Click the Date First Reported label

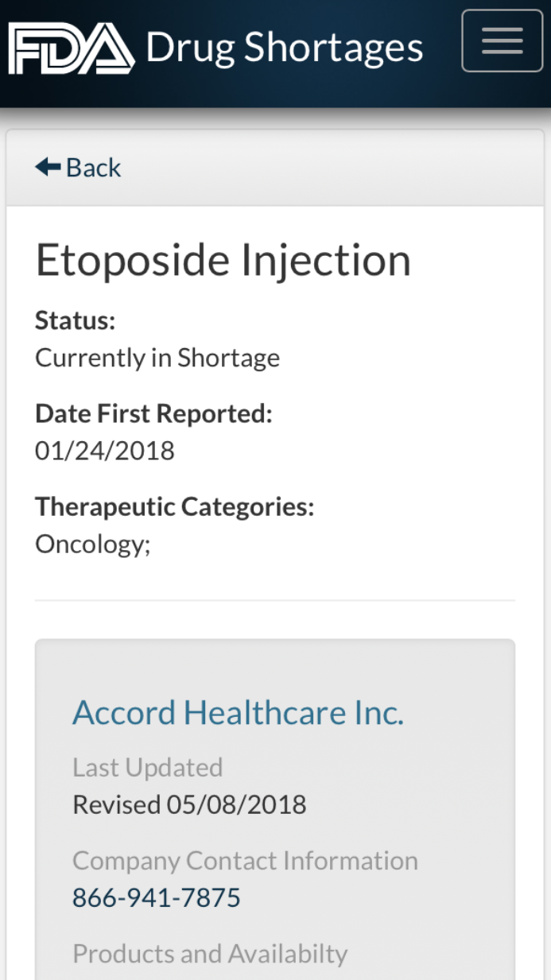(x=153, y=413)
